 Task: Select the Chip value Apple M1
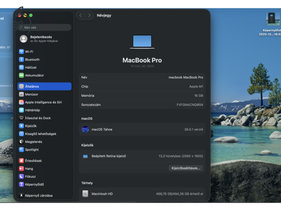coord(196,87)
